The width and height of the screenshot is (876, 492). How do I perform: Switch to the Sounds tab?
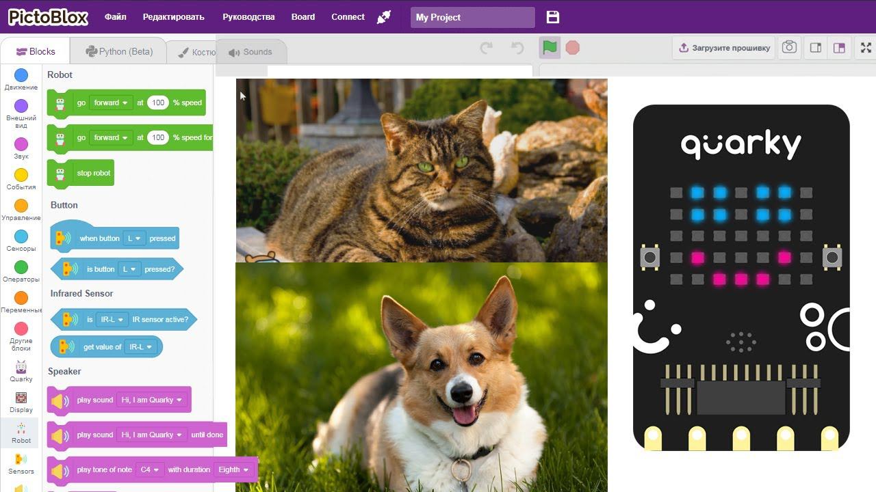(x=250, y=52)
